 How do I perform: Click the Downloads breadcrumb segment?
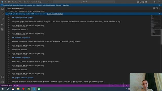22,11
